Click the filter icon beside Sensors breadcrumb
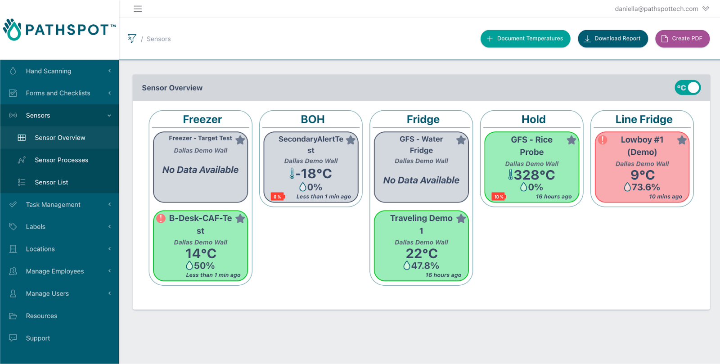720x364 pixels. pos(132,39)
